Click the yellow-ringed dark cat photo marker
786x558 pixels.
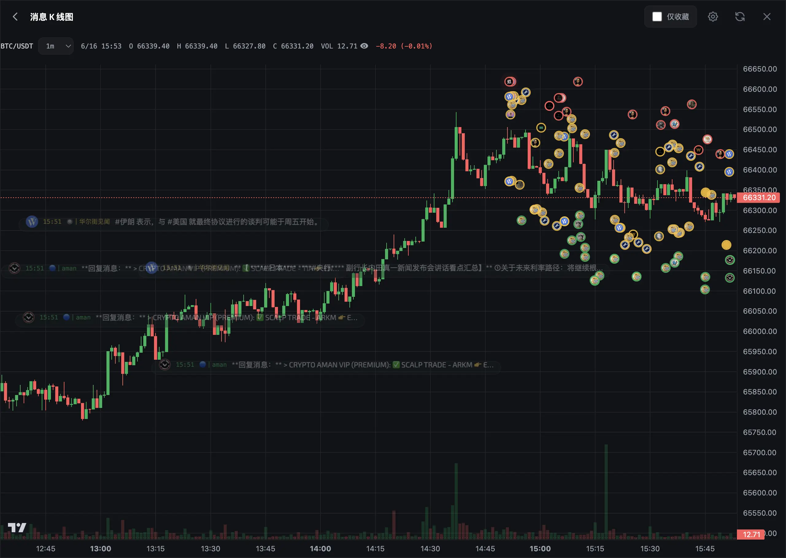pos(520,185)
